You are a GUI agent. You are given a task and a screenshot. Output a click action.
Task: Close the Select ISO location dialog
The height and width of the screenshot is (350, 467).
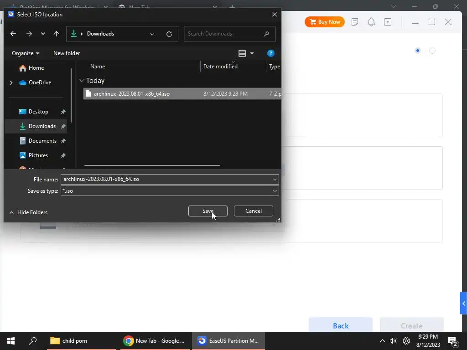tap(275, 14)
